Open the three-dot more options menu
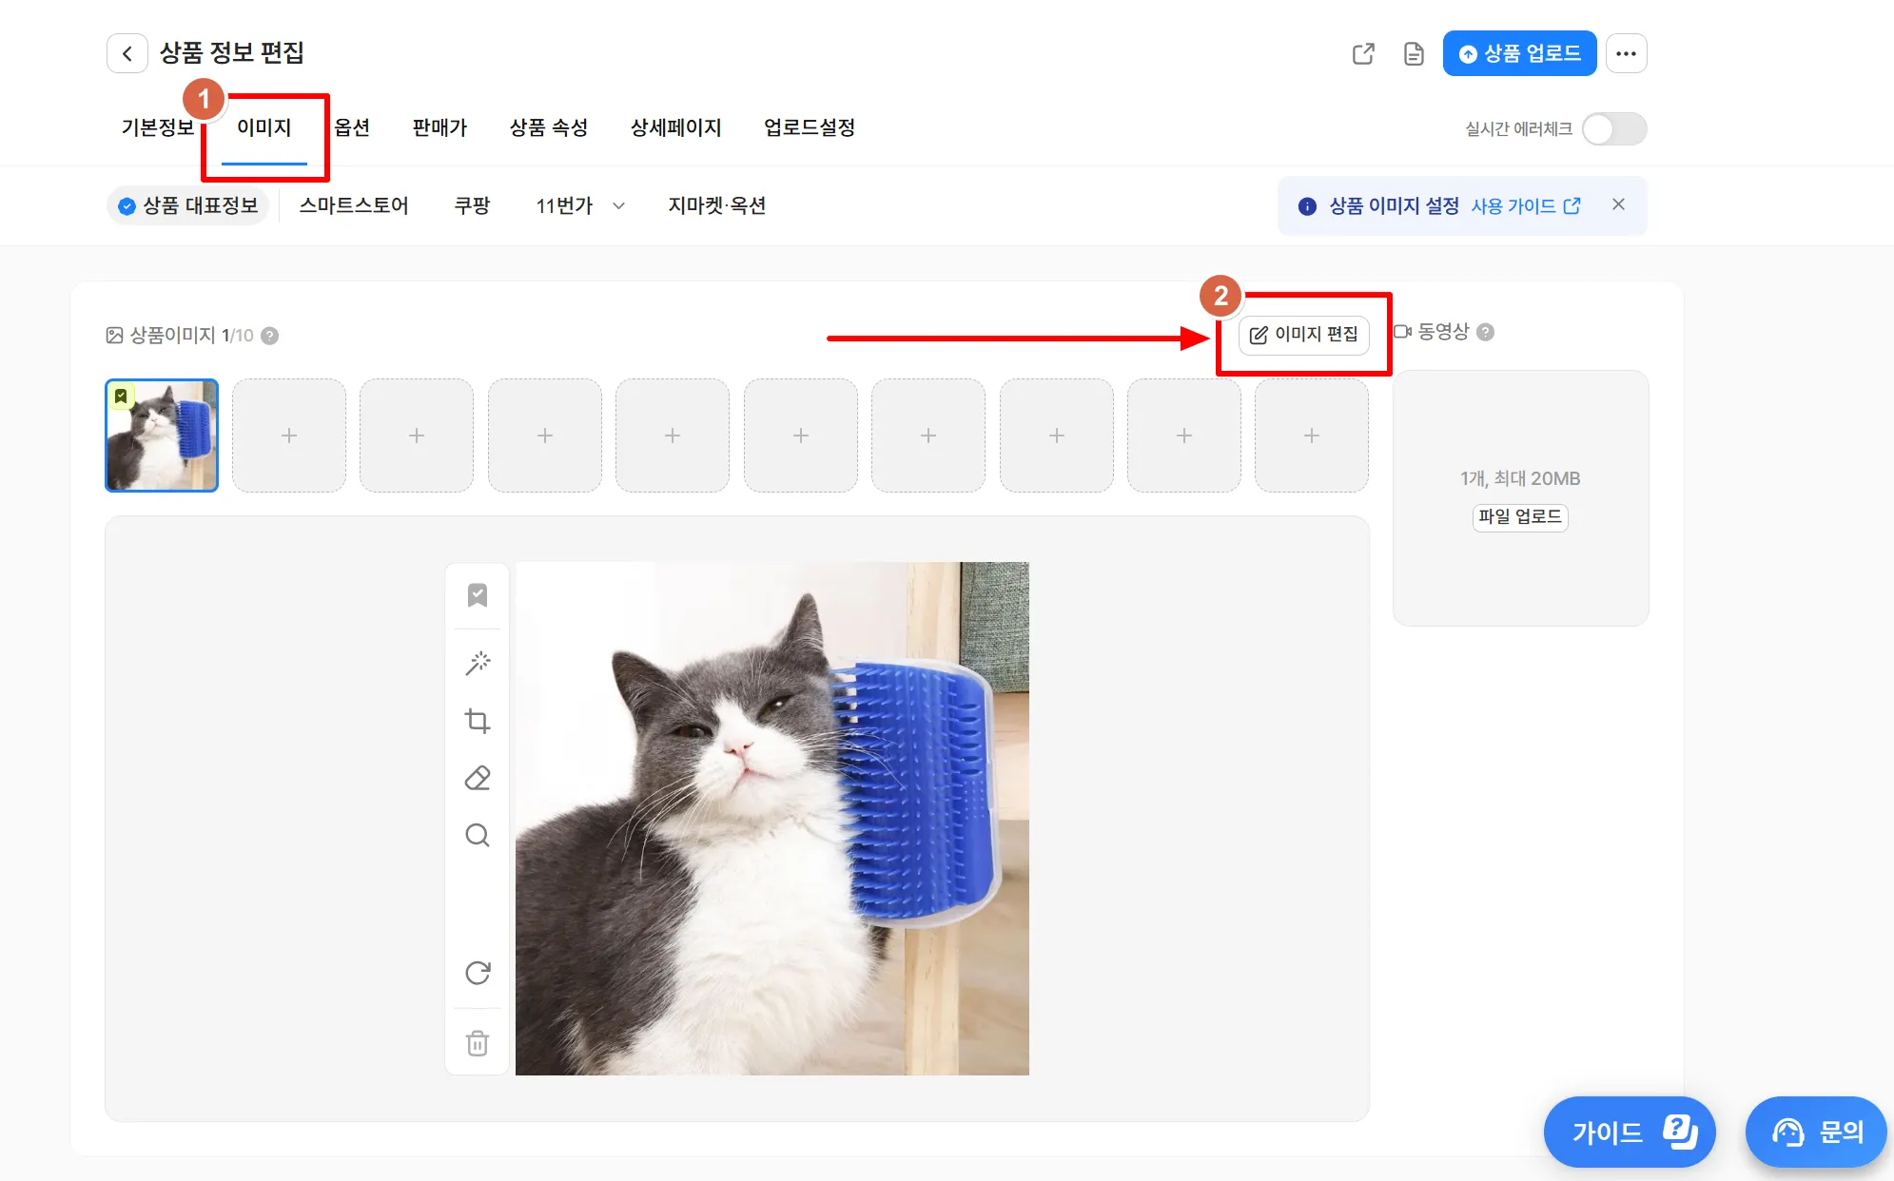1894x1181 pixels. point(1626,53)
